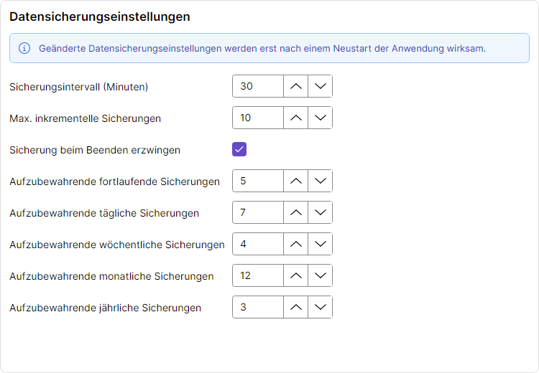Decrease Sicherungsintervall (Minuten) with down arrow
The height and width of the screenshot is (373, 539).
320,86
